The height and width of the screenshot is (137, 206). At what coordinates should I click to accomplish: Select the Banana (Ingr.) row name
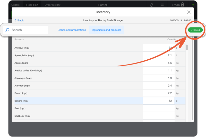[21, 101]
